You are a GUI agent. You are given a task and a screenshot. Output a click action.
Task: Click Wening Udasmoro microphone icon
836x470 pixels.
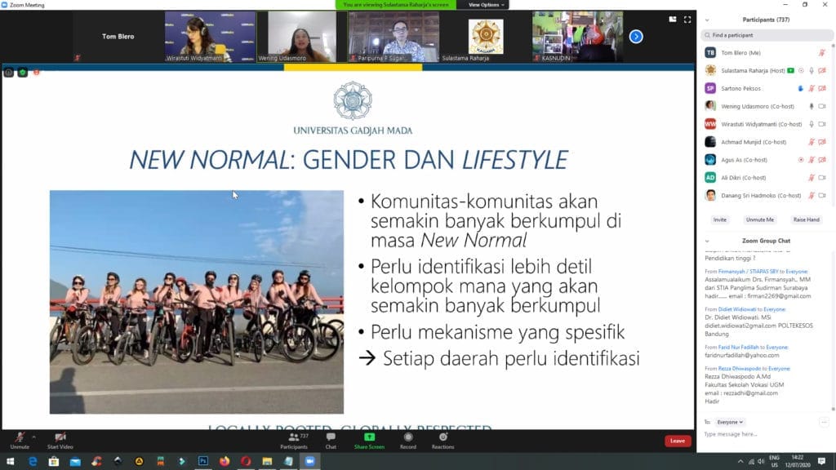pos(812,107)
